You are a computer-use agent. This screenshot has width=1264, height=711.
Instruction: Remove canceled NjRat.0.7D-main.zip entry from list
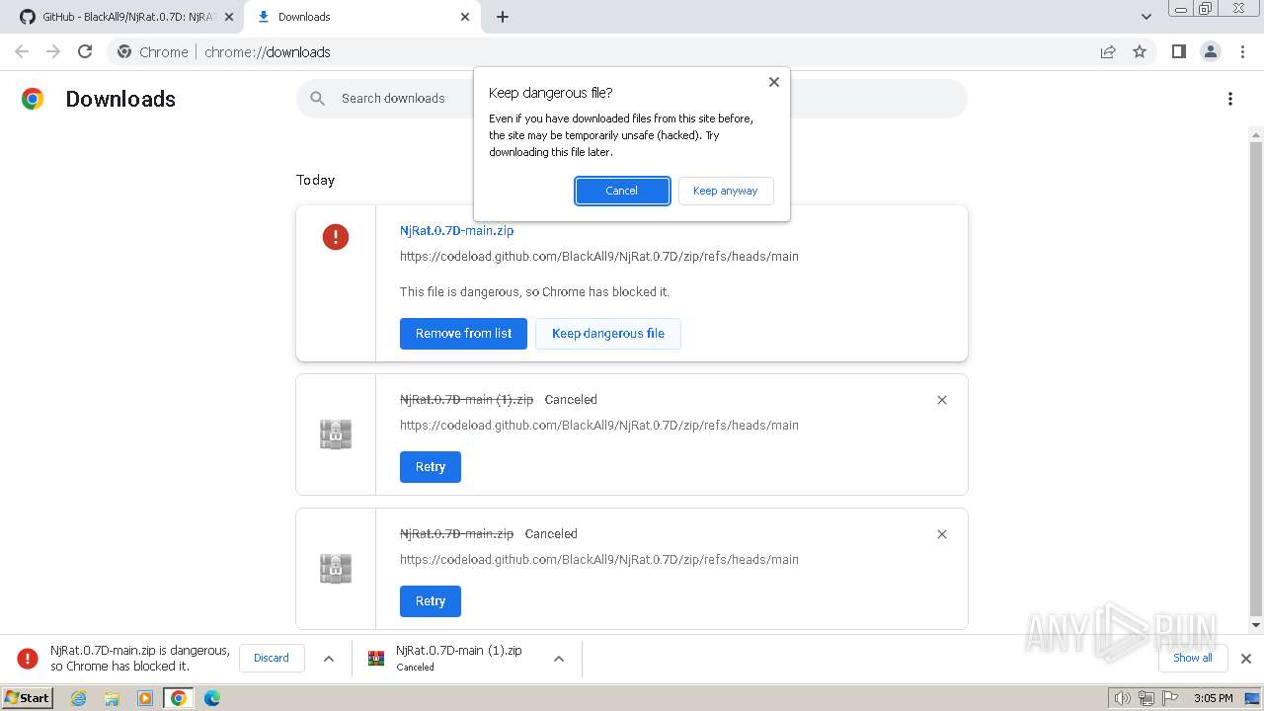point(942,534)
